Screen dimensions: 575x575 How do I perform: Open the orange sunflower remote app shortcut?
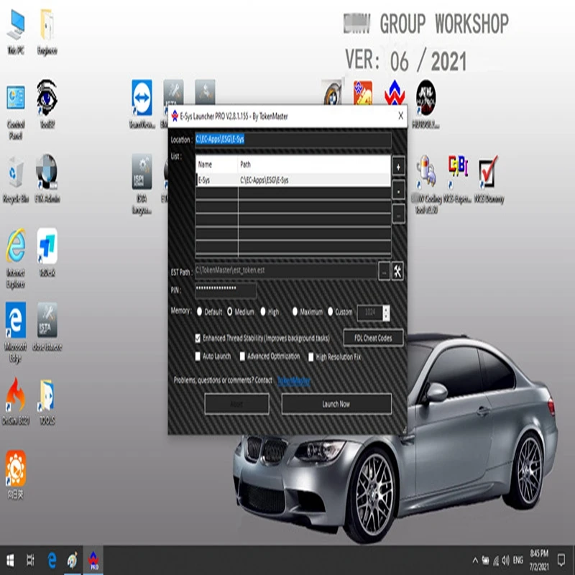point(15,475)
